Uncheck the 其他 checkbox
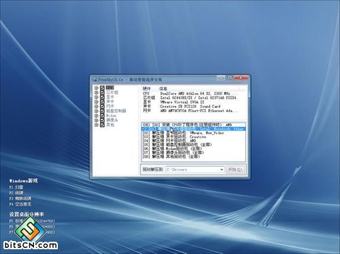This screenshot has height=254, width=340. (x=102, y=125)
